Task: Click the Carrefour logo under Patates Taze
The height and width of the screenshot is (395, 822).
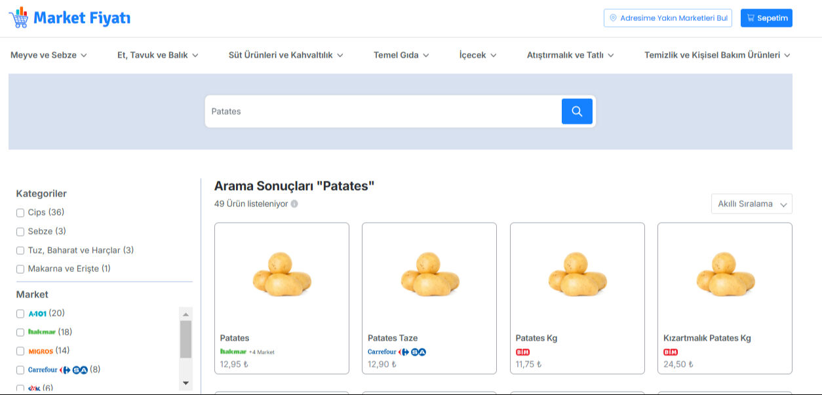Action: click(x=397, y=352)
